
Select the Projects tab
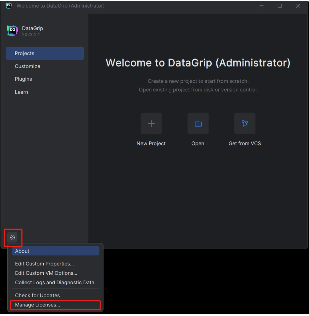[x=45, y=53]
